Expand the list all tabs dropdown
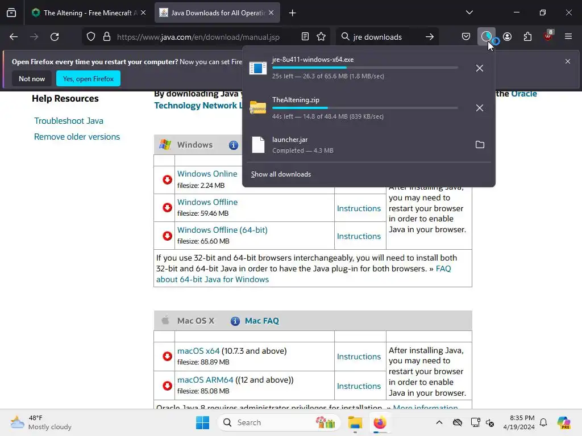The image size is (582, 436). click(469, 12)
